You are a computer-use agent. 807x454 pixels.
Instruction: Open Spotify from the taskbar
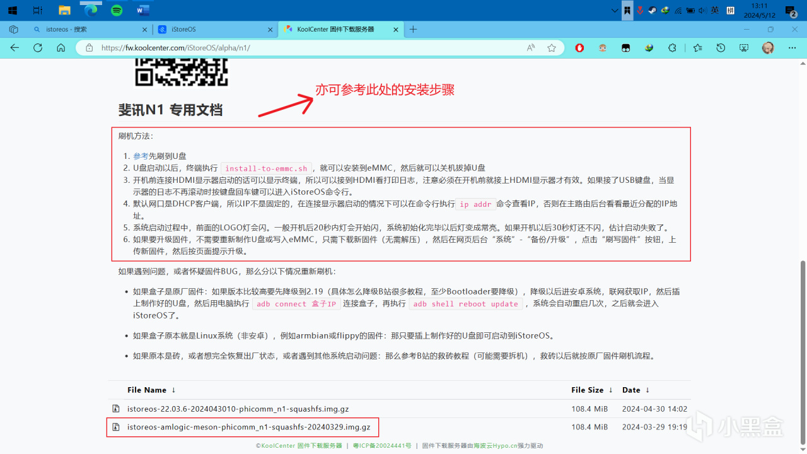coord(117,10)
